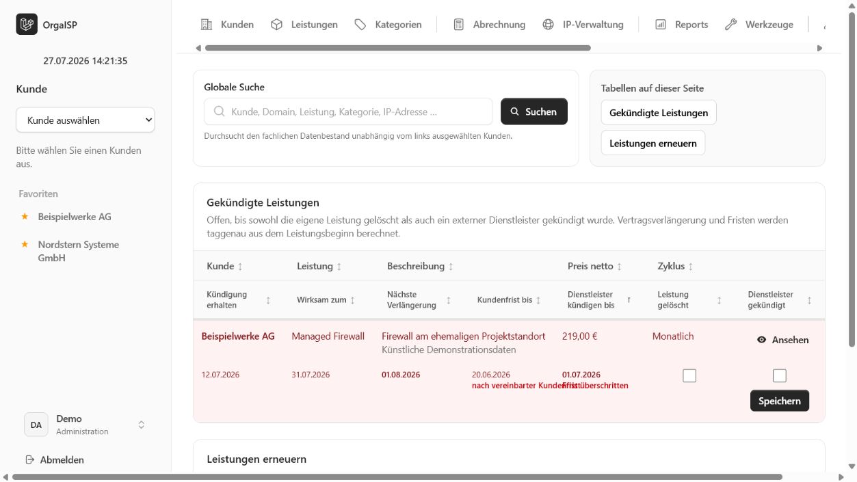
Task: Click the 31.07.2026 date cell
Action: click(311, 375)
